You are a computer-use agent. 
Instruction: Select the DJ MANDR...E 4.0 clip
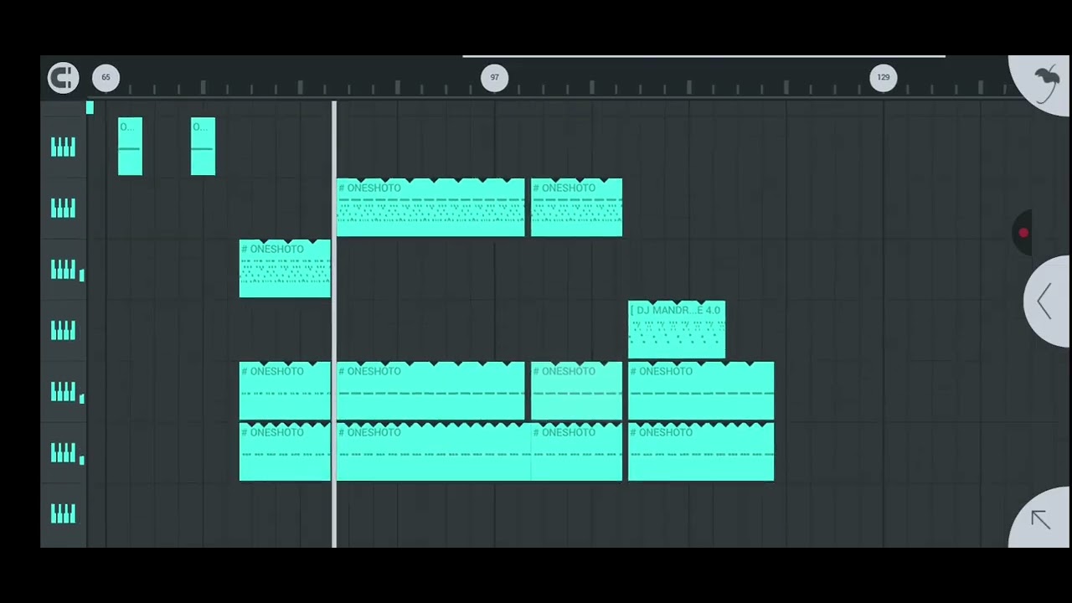(677, 330)
